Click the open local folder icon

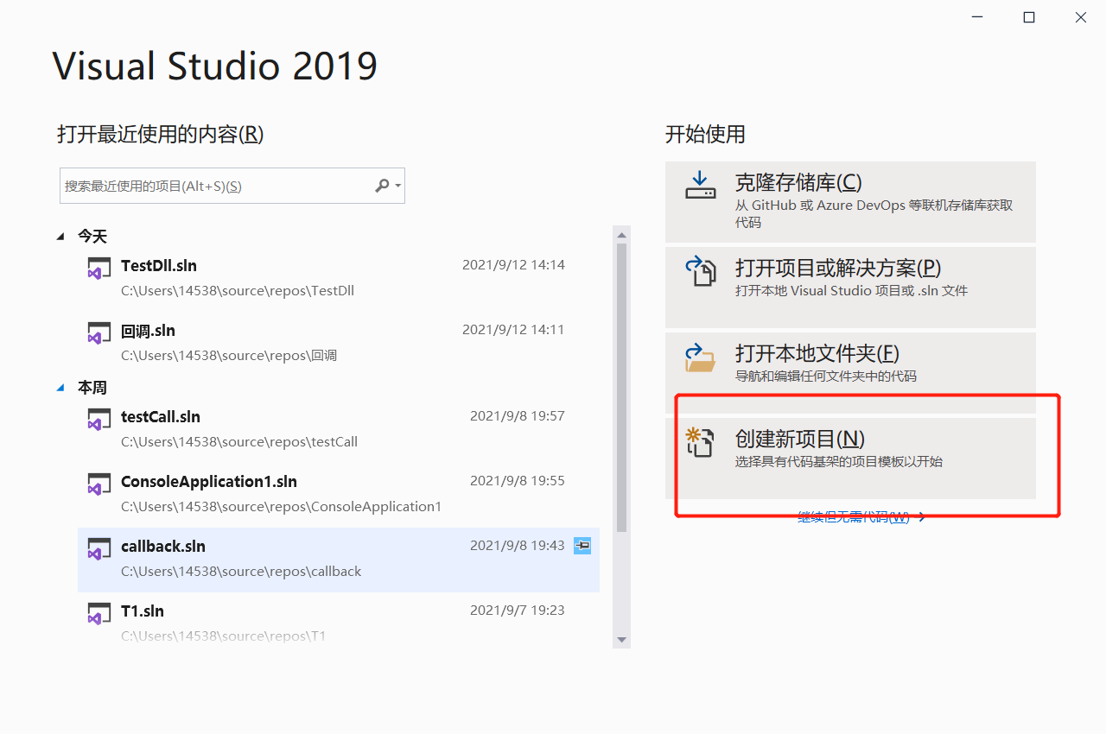[x=701, y=358]
